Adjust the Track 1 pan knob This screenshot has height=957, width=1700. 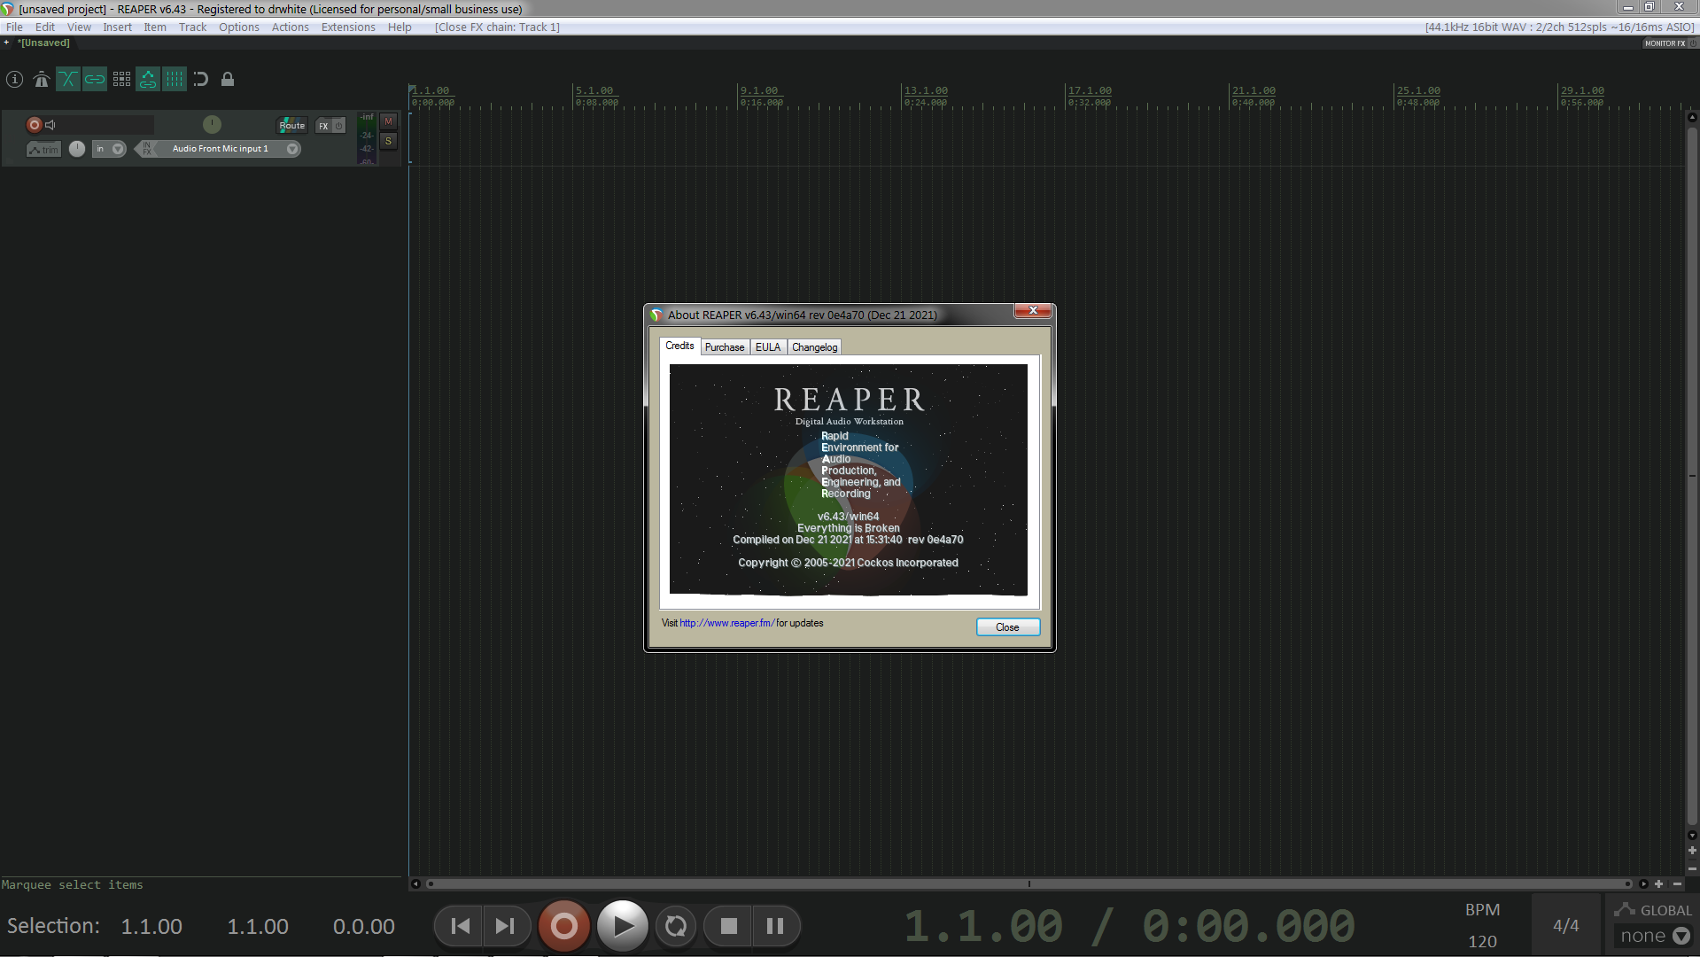pos(77,149)
